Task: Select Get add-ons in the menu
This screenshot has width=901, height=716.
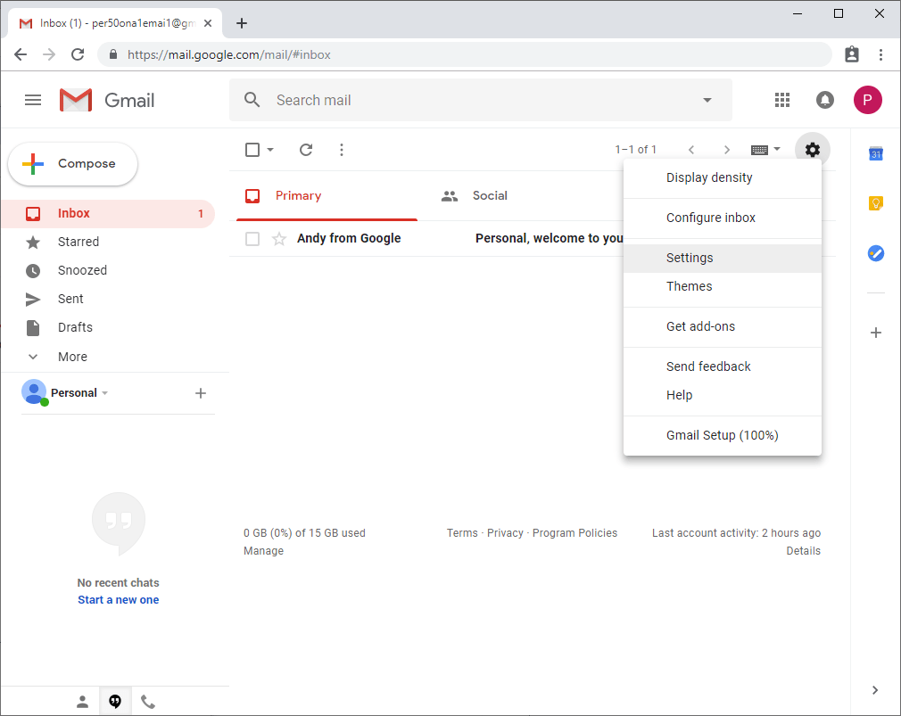Action: click(723, 326)
